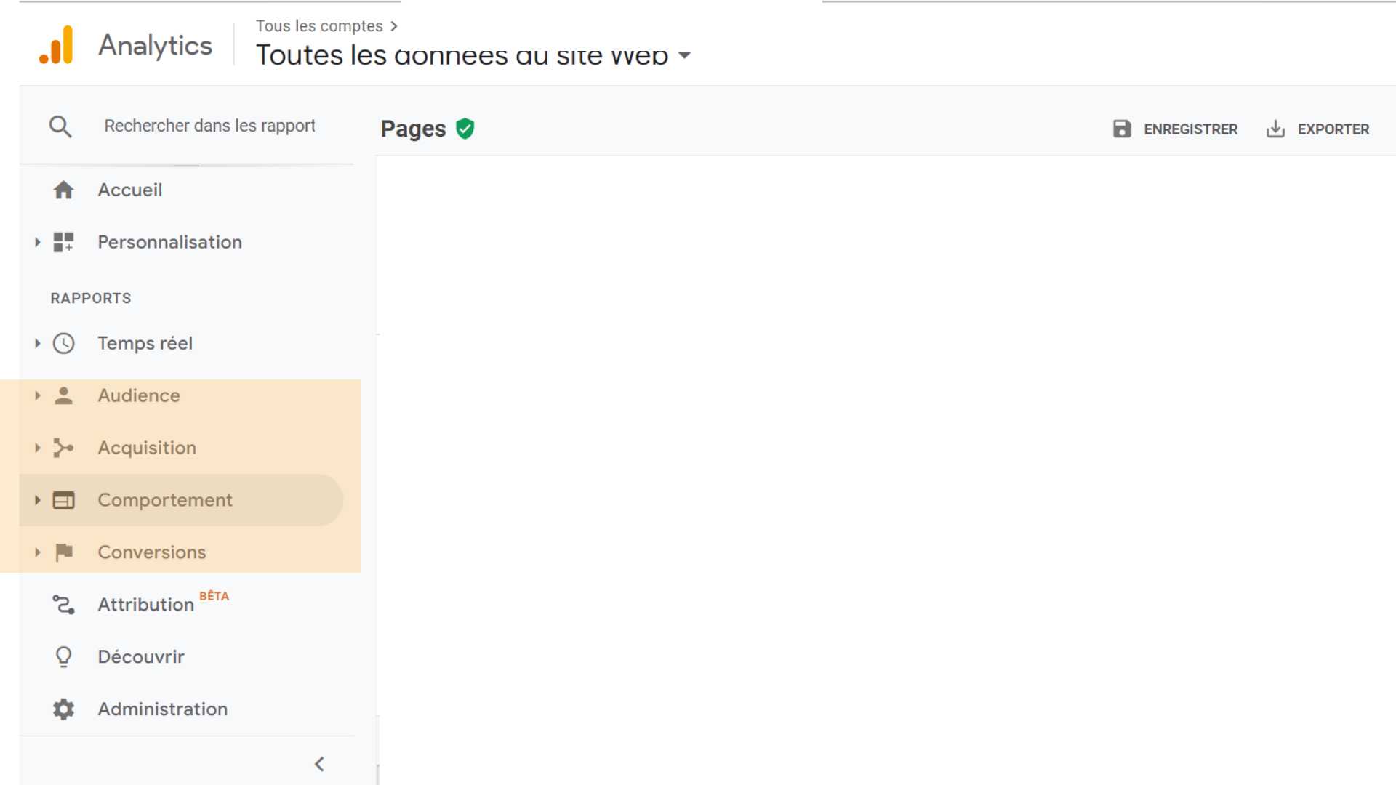Screen dimensions: 1396x785
Task: Click the Attribution icon
Action: 64,604
